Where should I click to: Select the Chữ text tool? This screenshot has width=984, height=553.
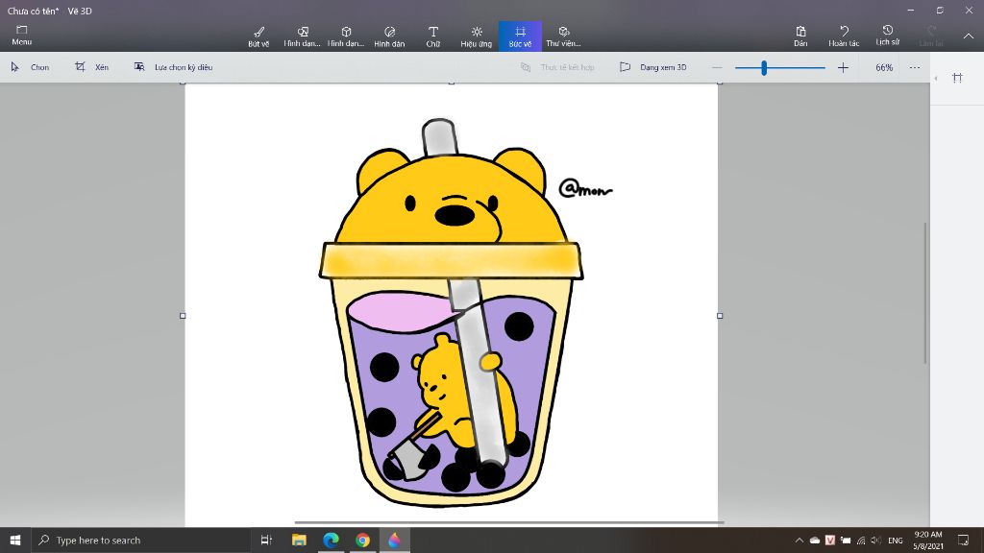[433, 36]
